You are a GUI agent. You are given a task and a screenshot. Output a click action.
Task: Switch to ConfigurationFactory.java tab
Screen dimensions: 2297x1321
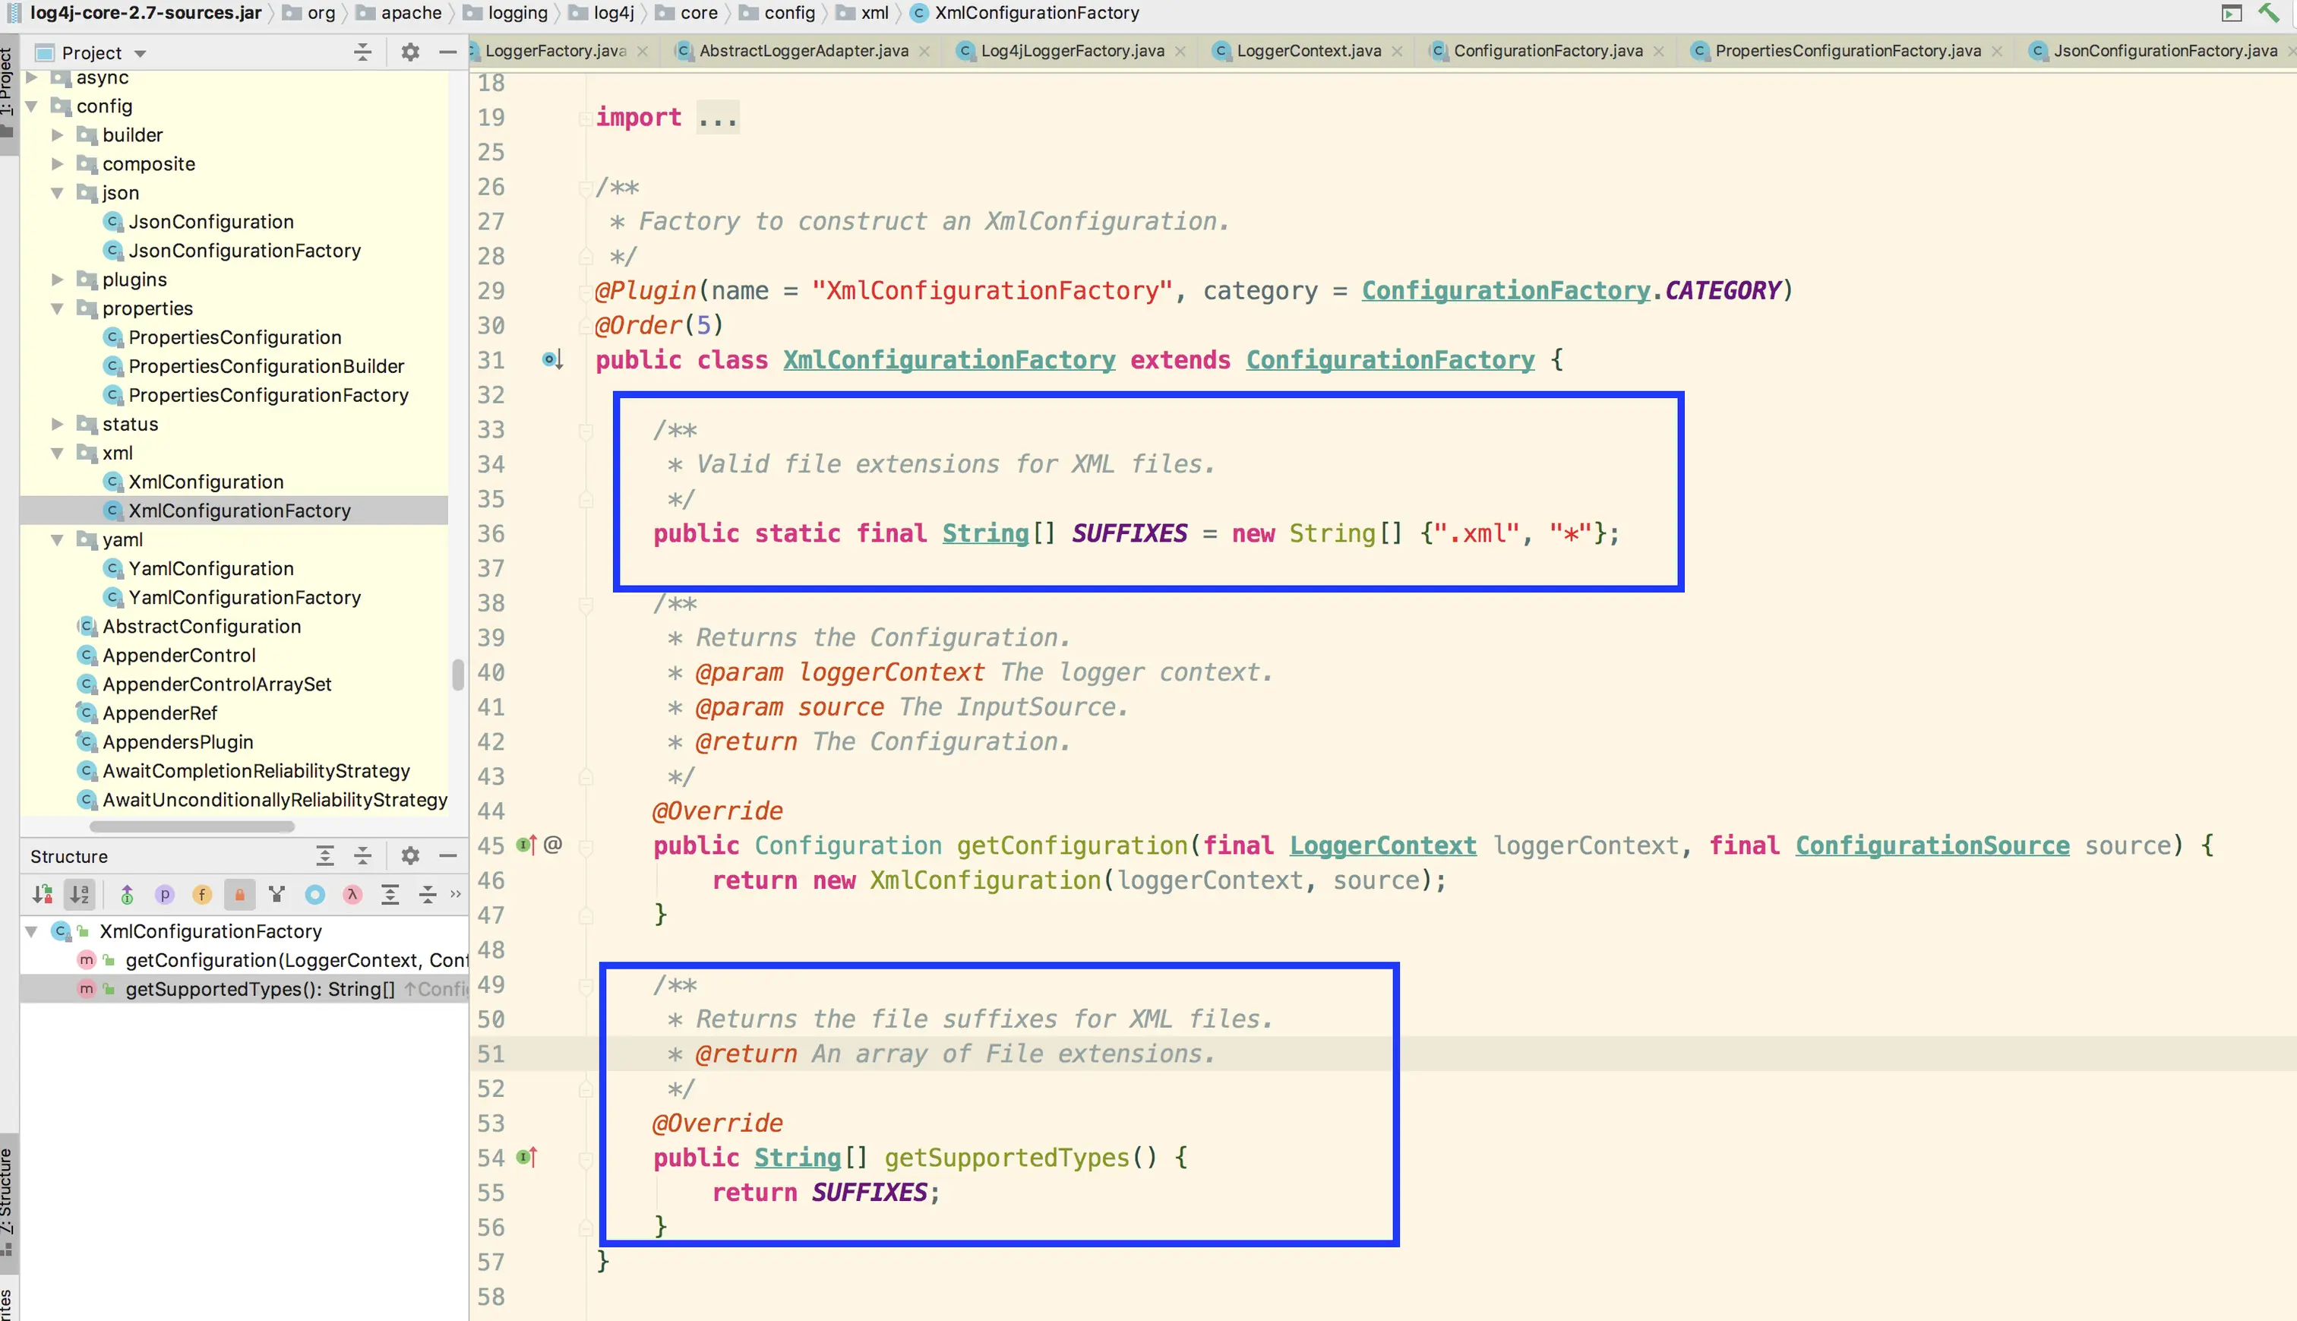point(1547,51)
